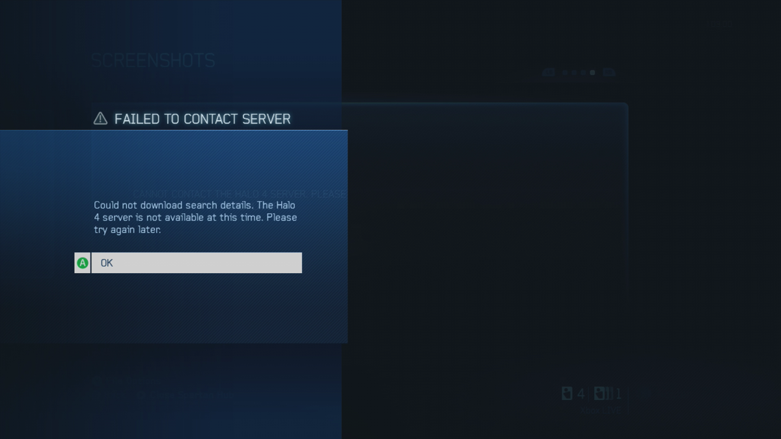Select the highlighted fourth page indicator dot
Viewport: 781px width, 439px height.
pyautogui.click(x=592, y=72)
